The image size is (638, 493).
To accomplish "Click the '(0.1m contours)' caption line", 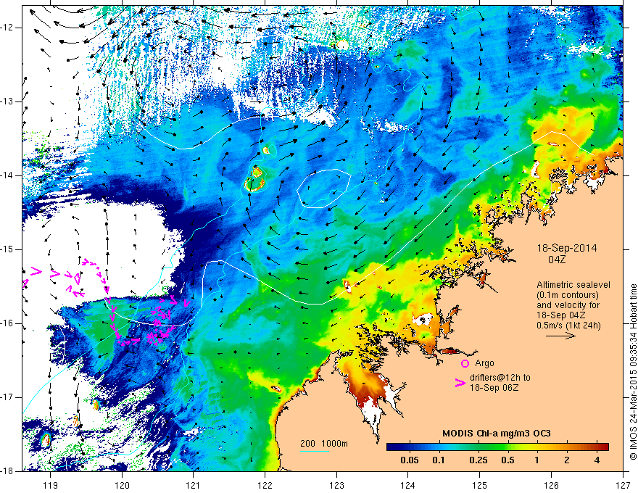I will click(568, 295).
